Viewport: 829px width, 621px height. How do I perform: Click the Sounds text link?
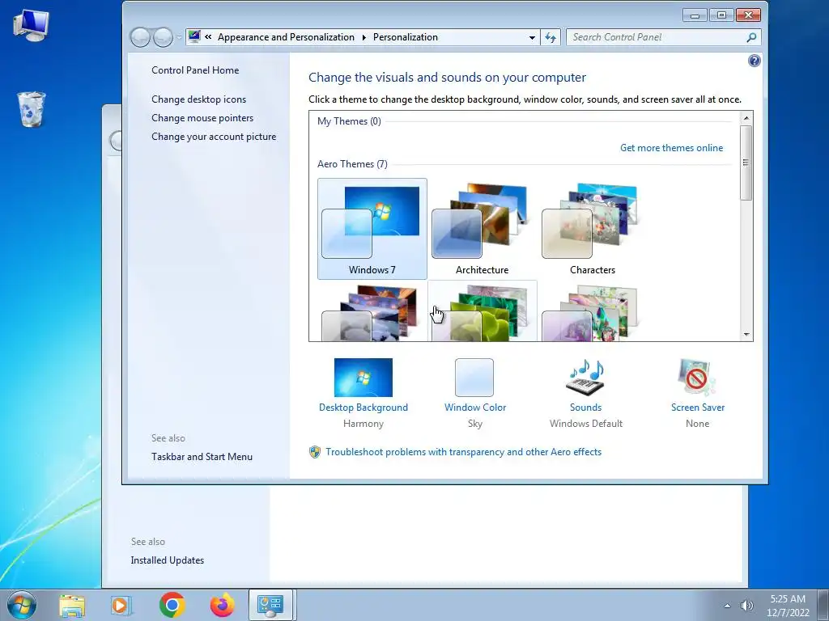click(585, 408)
